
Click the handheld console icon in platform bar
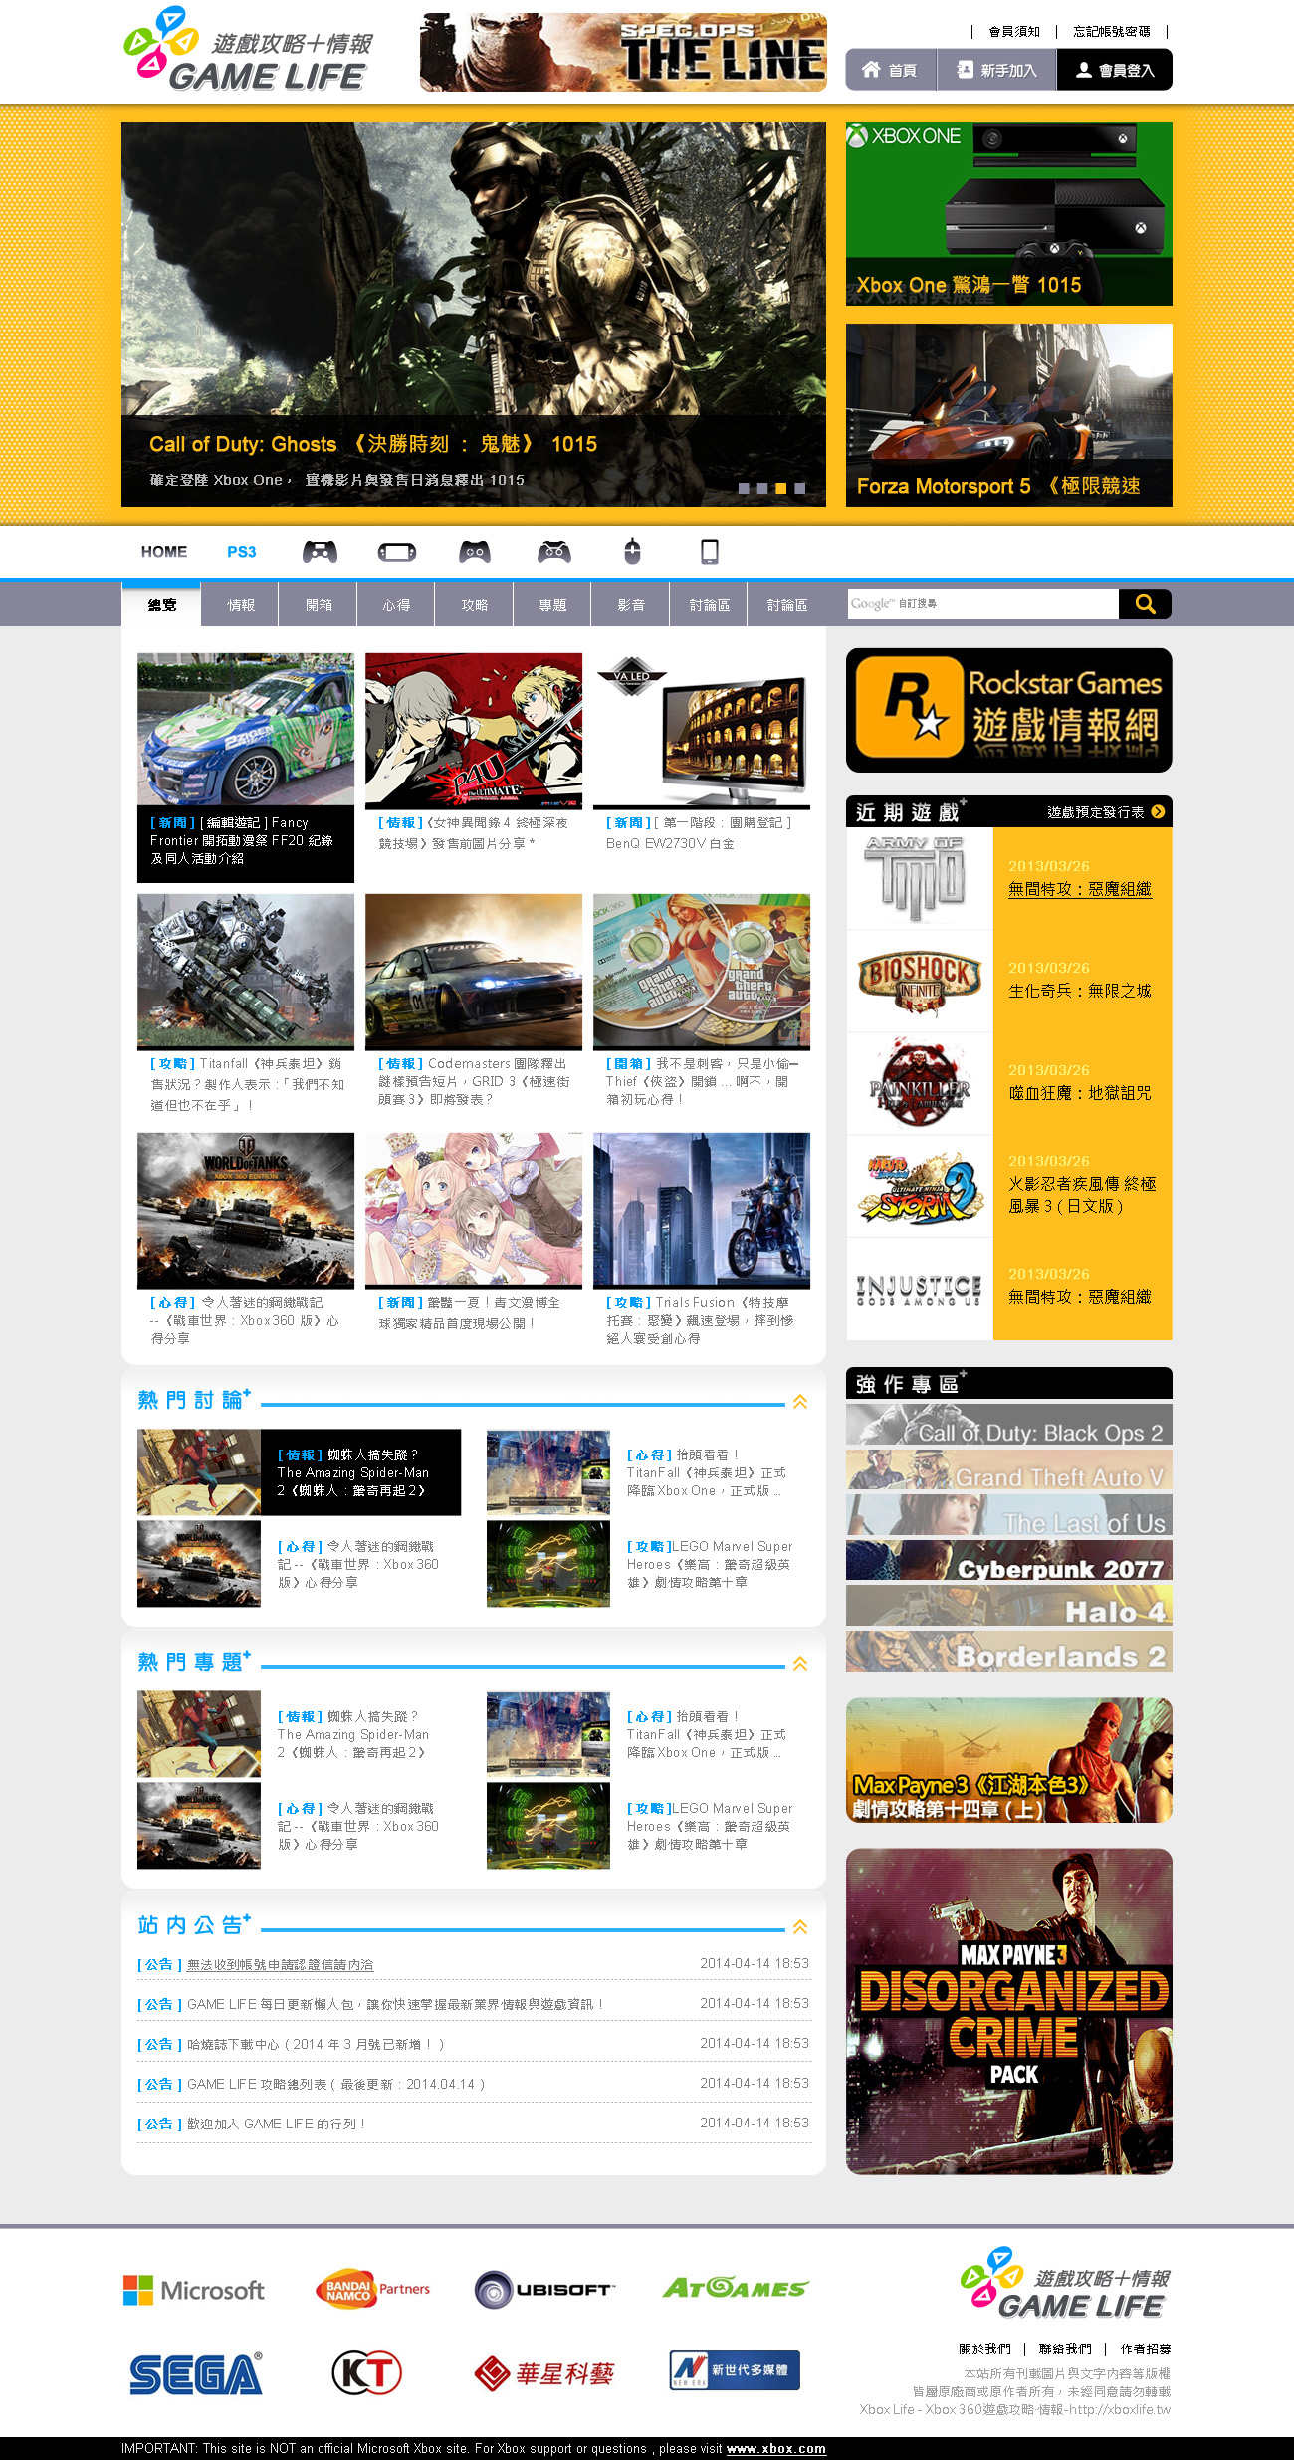(396, 552)
